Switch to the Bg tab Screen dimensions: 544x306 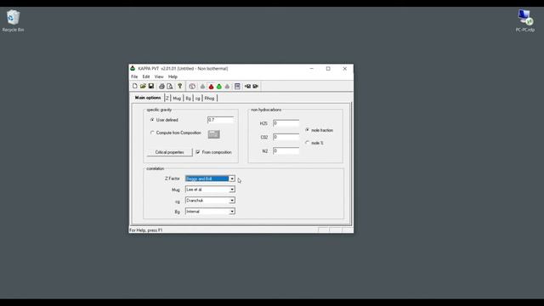point(188,99)
